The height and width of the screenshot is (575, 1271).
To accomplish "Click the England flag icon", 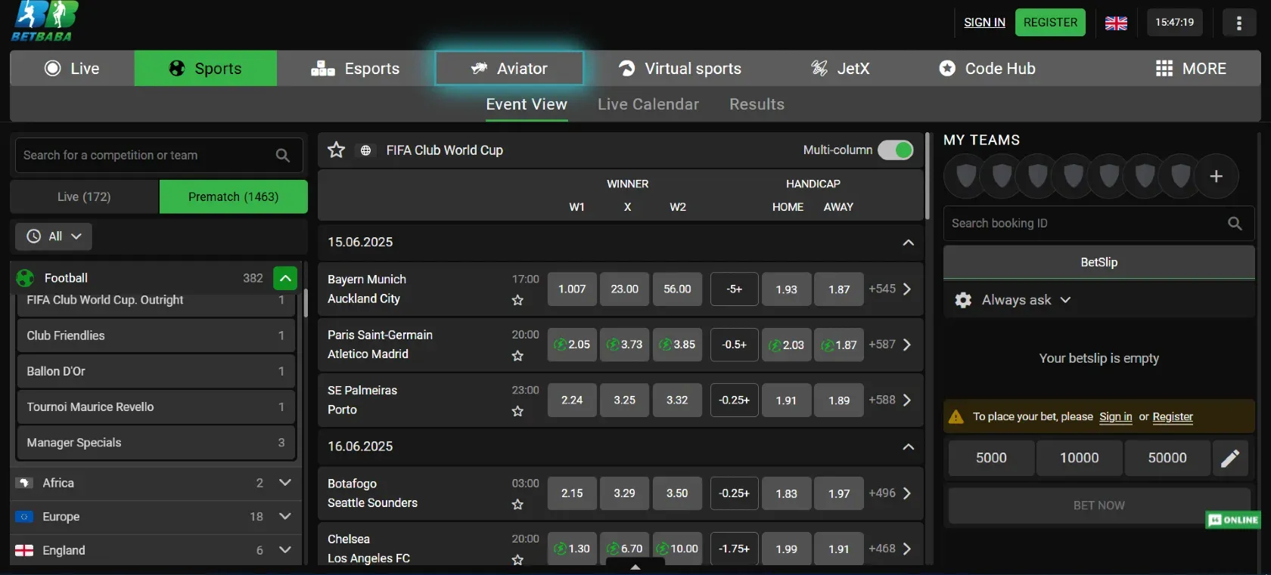I will [x=24, y=550].
